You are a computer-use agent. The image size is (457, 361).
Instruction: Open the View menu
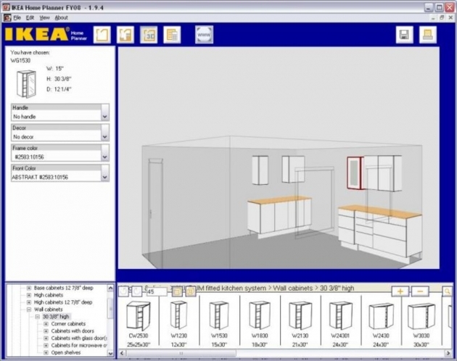tap(44, 17)
